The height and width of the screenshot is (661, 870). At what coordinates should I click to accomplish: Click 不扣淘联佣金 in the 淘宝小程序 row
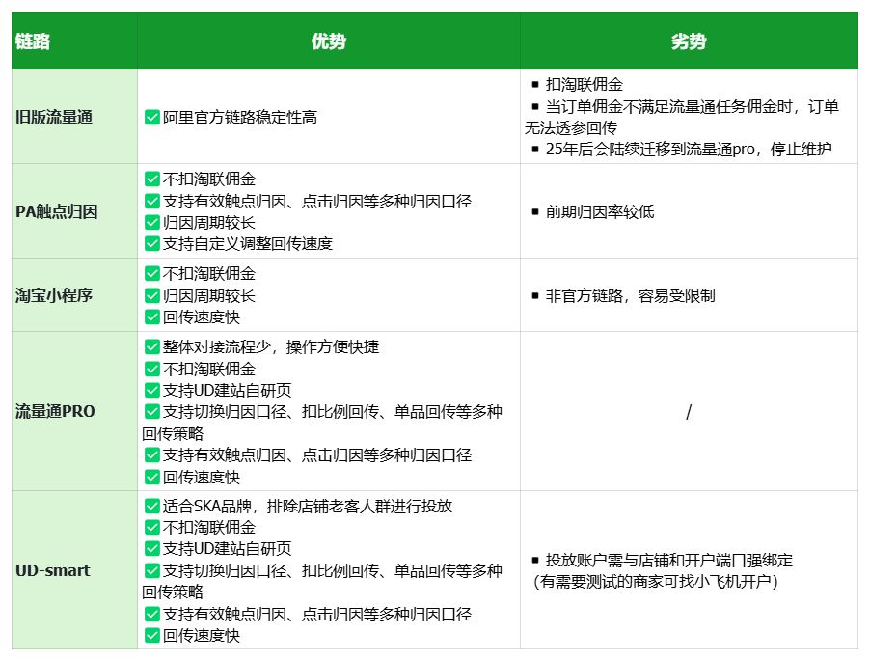point(209,274)
